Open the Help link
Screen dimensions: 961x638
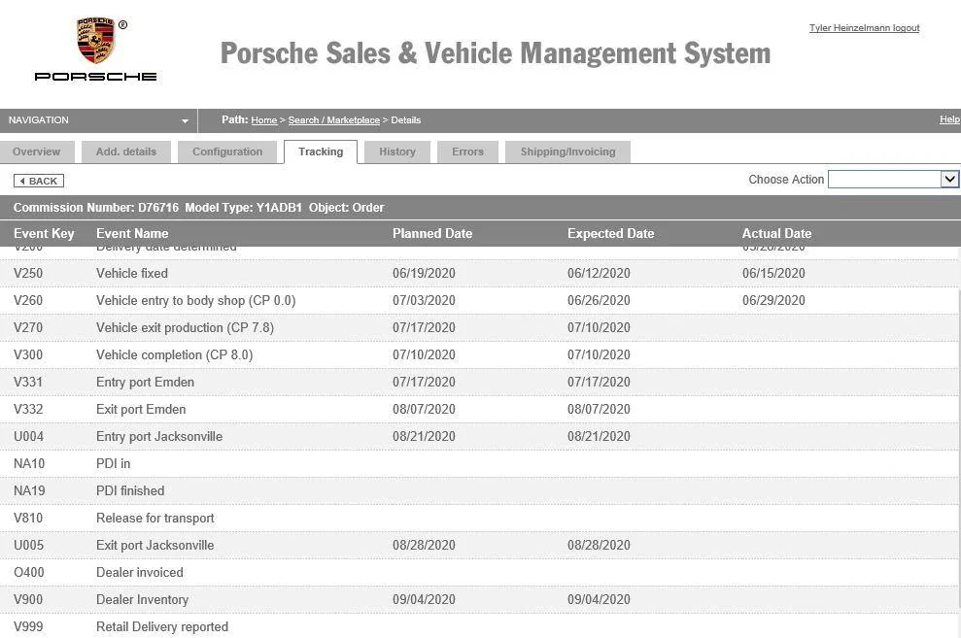click(950, 119)
